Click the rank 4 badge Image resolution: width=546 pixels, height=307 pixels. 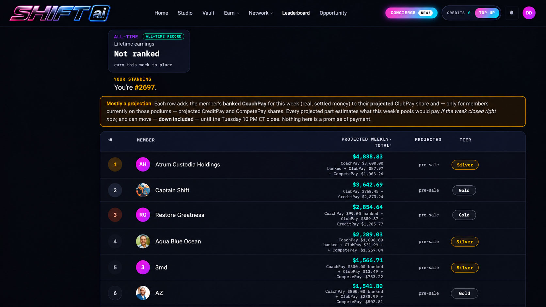click(x=115, y=241)
